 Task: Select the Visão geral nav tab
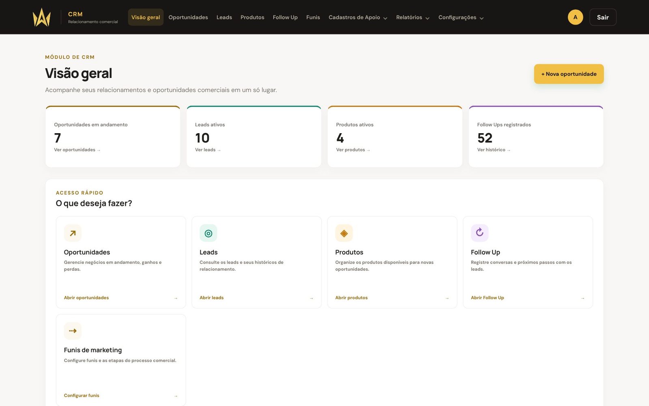click(146, 17)
